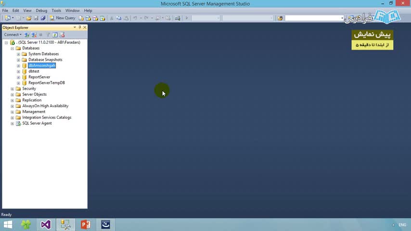Click the Save disk icon
The image size is (411, 231).
coord(36,18)
